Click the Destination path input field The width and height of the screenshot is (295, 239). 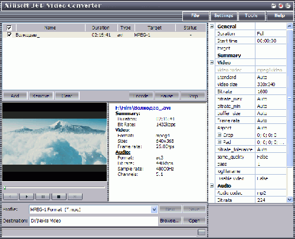94,221
